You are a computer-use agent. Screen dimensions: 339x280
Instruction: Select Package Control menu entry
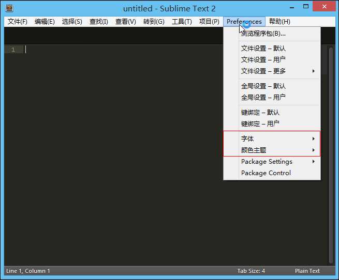(x=272, y=173)
